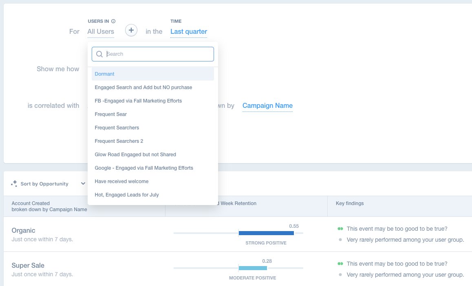Click the green dots icon in Organic key findings

click(x=340, y=229)
